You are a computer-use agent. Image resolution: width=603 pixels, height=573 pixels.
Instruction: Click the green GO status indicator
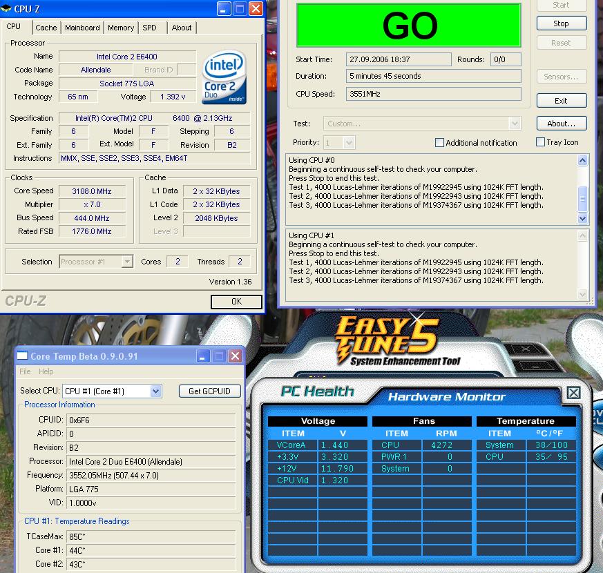409,26
